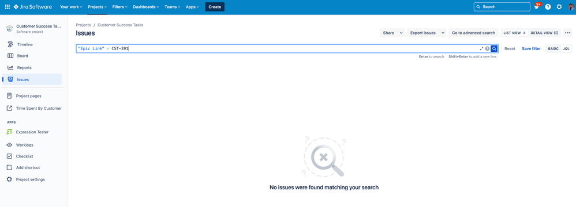Open the notifications bell icon
Screen dimensions: 576x207
pyautogui.click(x=537, y=7)
